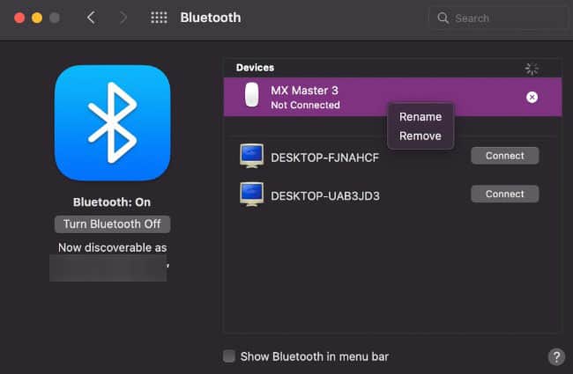This screenshot has height=374, width=573.
Task: Close the window with the red button
Action: tap(18, 18)
